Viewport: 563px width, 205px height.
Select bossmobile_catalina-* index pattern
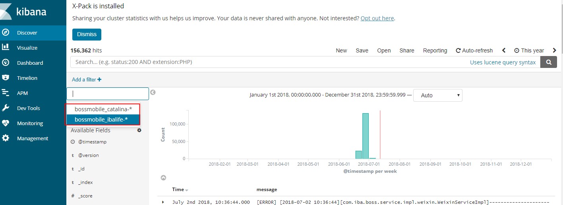(x=103, y=109)
